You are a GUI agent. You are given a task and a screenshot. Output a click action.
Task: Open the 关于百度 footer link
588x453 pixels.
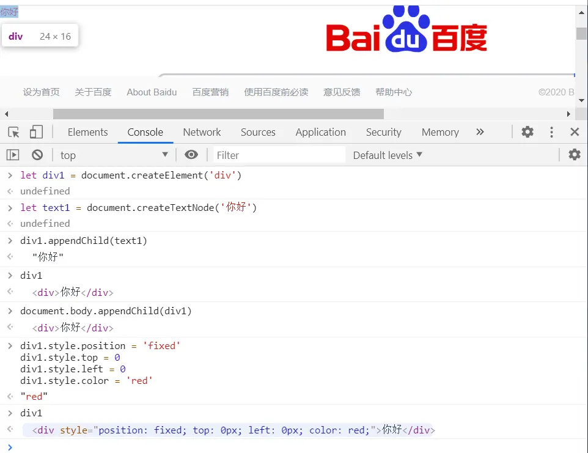(93, 92)
